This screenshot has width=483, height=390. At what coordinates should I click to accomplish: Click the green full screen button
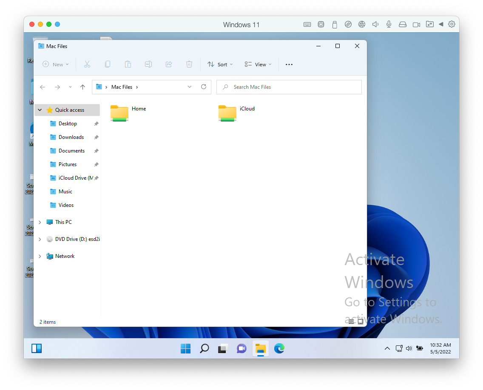coord(48,24)
